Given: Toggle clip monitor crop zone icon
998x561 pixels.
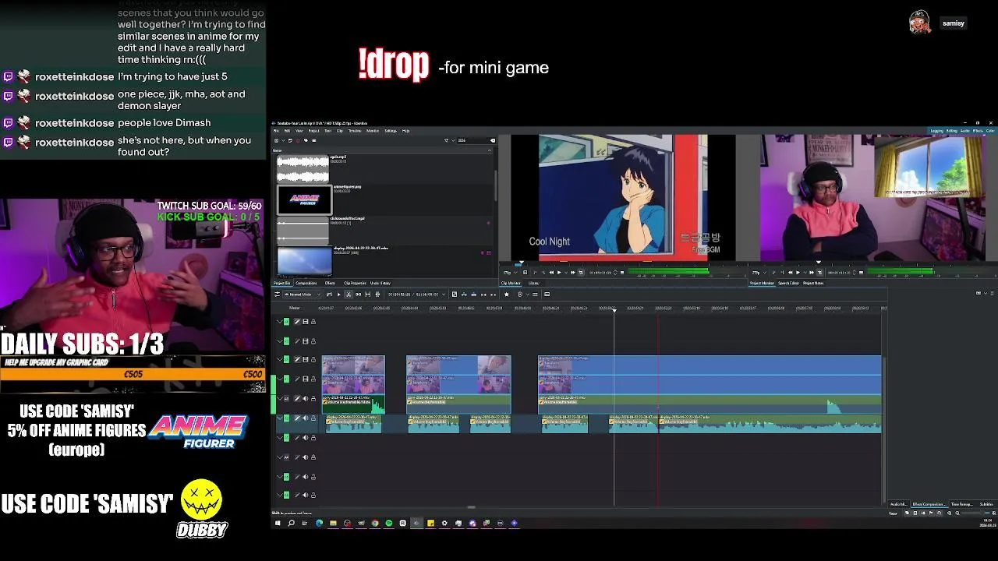Looking at the screenshot, I should (581, 272).
